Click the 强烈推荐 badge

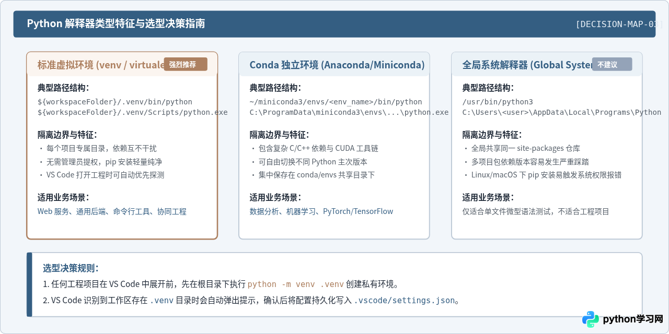(186, 64)
